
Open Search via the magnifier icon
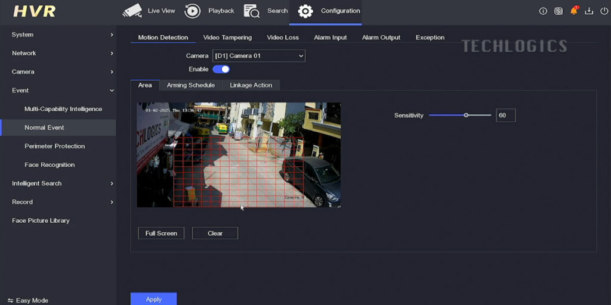[x=251, y=11]
